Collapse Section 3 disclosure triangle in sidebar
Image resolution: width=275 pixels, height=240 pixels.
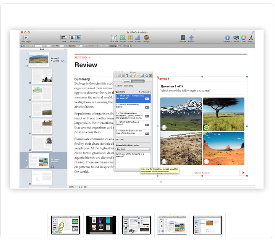click(x=26, y=59)
